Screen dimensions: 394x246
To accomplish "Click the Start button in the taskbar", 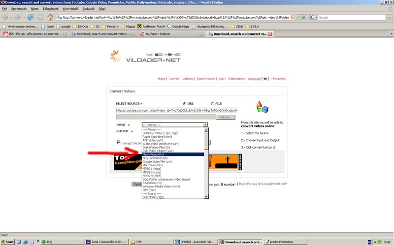I will (x=7, y=242).
